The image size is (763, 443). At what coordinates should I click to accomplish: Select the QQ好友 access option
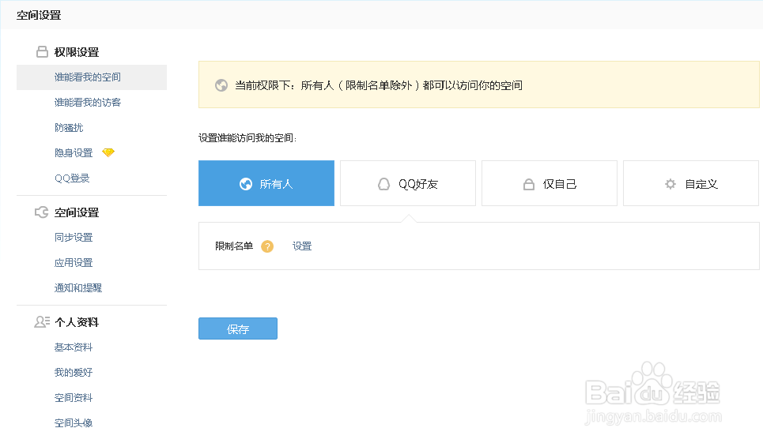(408, 183)
